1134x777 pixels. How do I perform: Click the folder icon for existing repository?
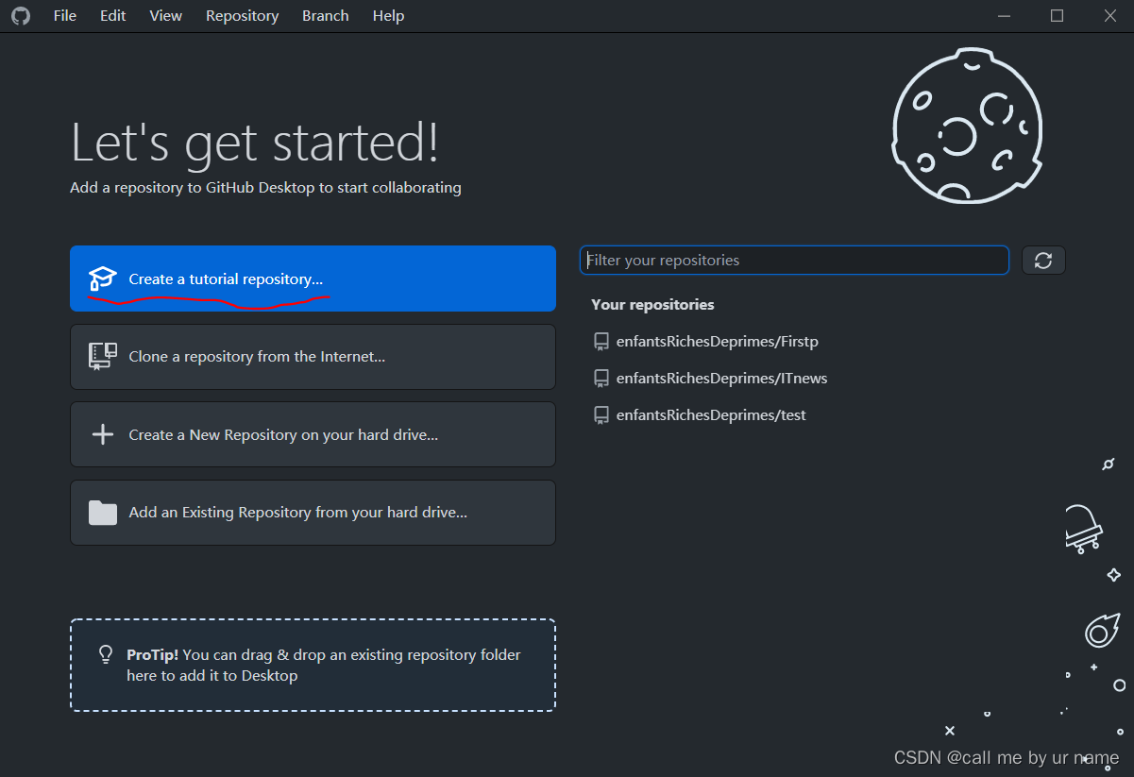(102, 513)
